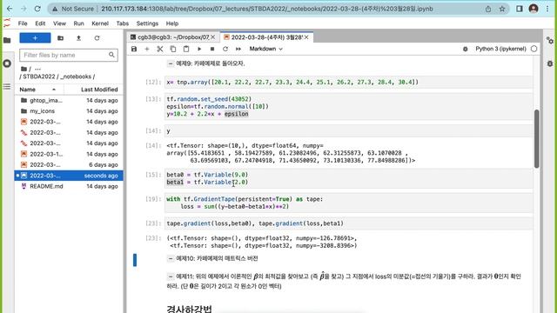Paste cells from the clipboard icon
The height and width of the screenshot is (313, 557).
click(186, 49)
